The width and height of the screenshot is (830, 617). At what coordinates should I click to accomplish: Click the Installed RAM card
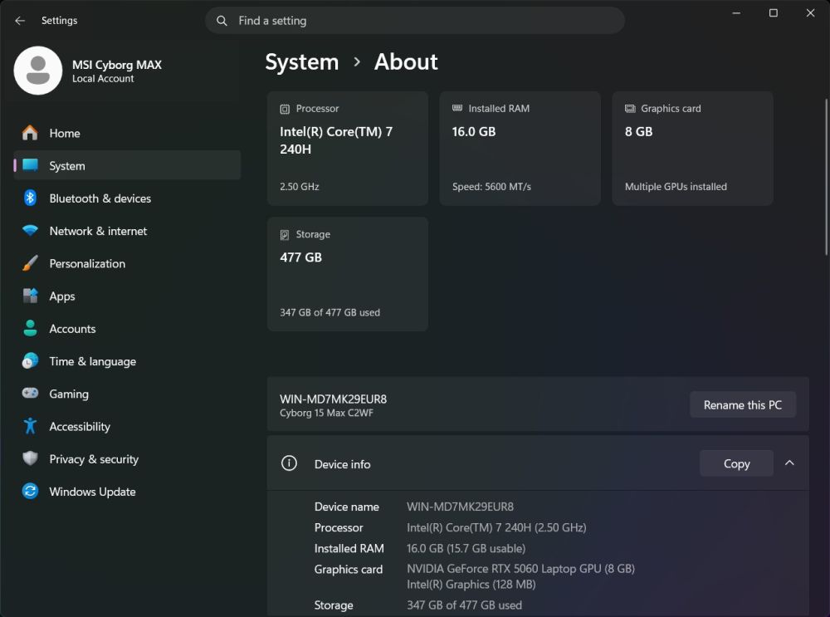[520, 149]
